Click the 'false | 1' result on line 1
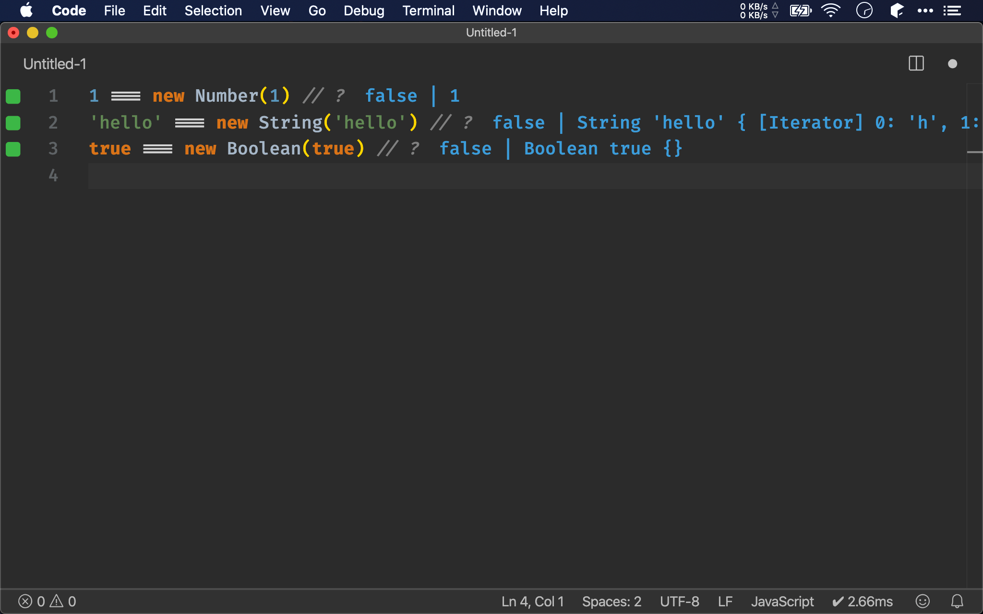This screenshot has width=983, height=614. click(412, 96)
